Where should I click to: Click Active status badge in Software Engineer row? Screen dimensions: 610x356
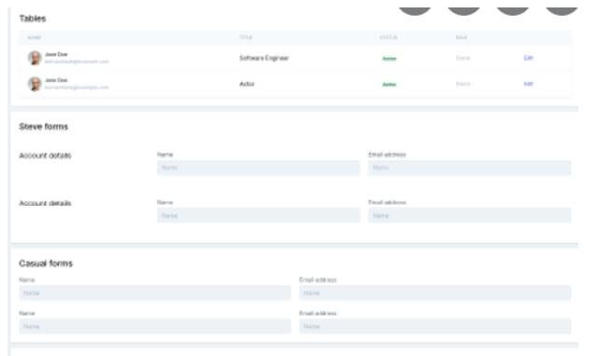point(389,58)
